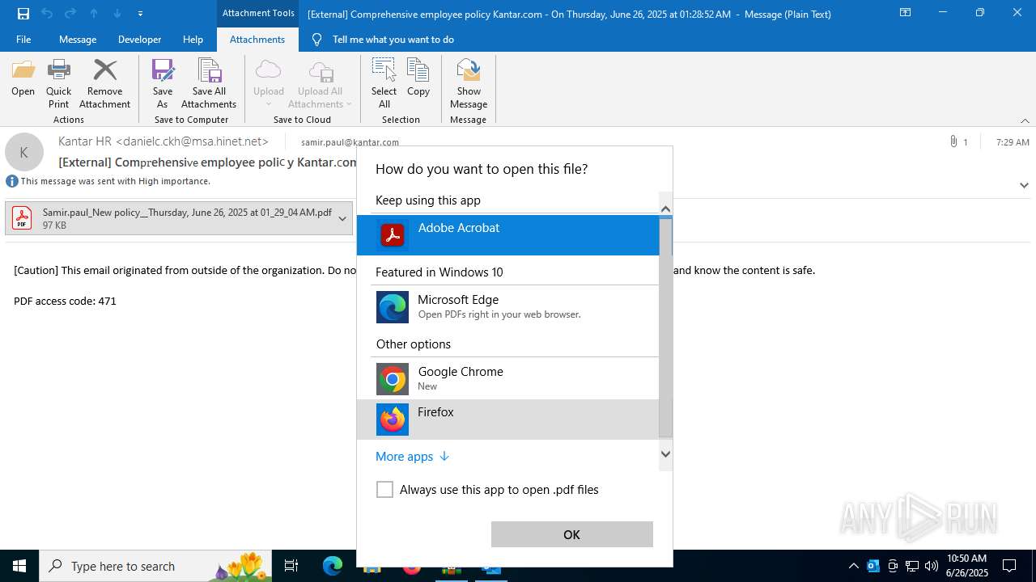The width and height of the screenshot is (1036, 582).
Task: Click the 'PDF access code: 471' text
Action: tap(65, 301)
